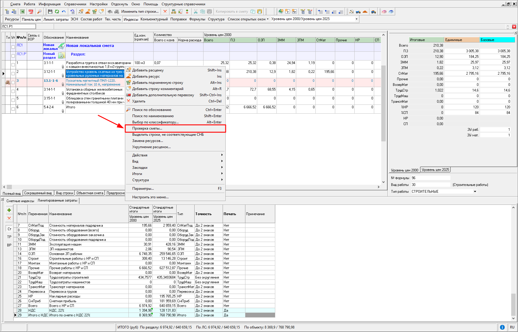Save the estimate with floppy disk icon
This screenshot has width=518, height=332.
pos(50,12)
